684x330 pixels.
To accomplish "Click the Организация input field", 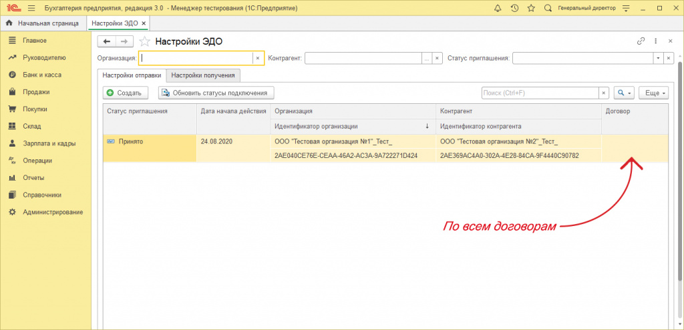I will [x=196, y=58].
